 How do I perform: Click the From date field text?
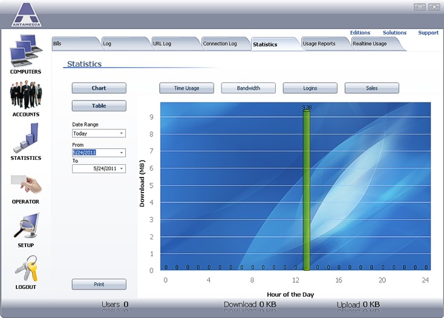[x=84, y=153]
